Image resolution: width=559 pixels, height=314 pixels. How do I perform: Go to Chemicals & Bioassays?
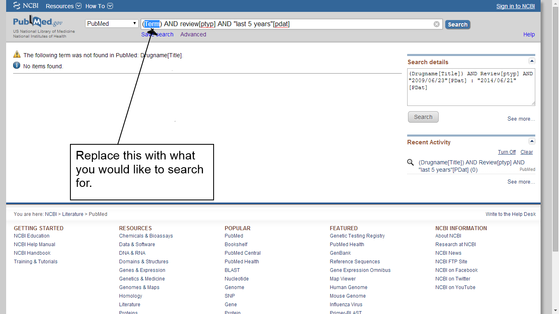(146, 236)
